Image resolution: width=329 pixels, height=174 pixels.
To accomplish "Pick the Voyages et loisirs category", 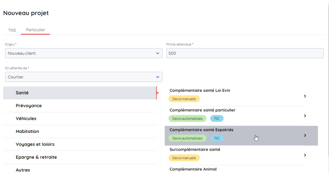I will pyautogui.click(x=80, y=144).
